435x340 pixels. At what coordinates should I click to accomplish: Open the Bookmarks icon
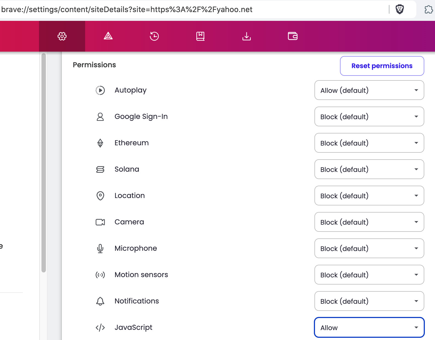click(200, 36)
